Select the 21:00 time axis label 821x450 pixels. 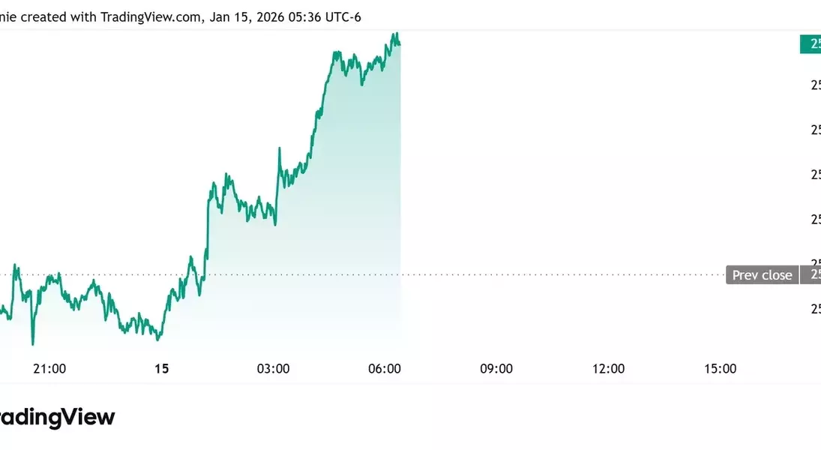point(50,368)
